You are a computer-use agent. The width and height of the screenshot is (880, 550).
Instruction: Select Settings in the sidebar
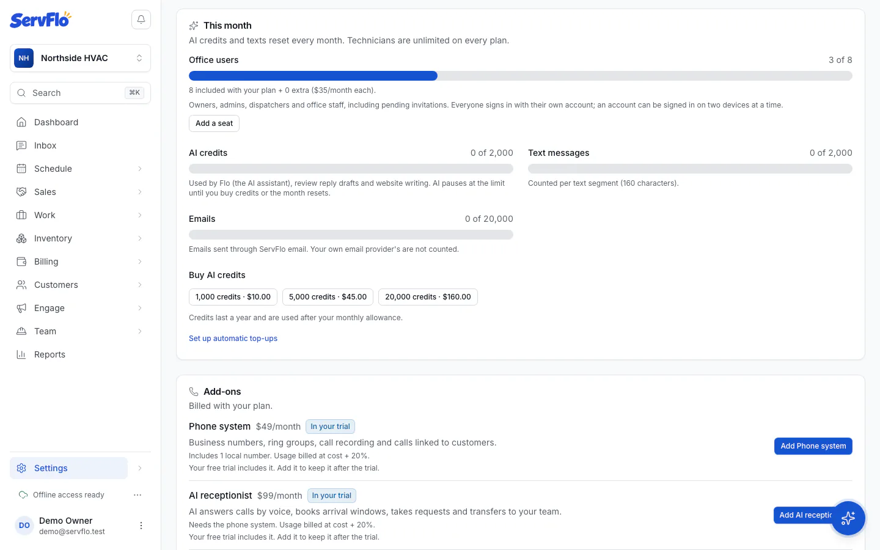68,468
